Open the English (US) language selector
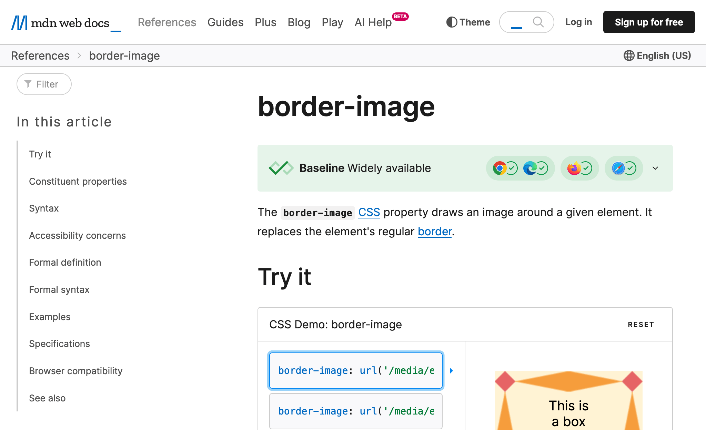The height and width of the screenshot is (430, 706). pos(657,55)
